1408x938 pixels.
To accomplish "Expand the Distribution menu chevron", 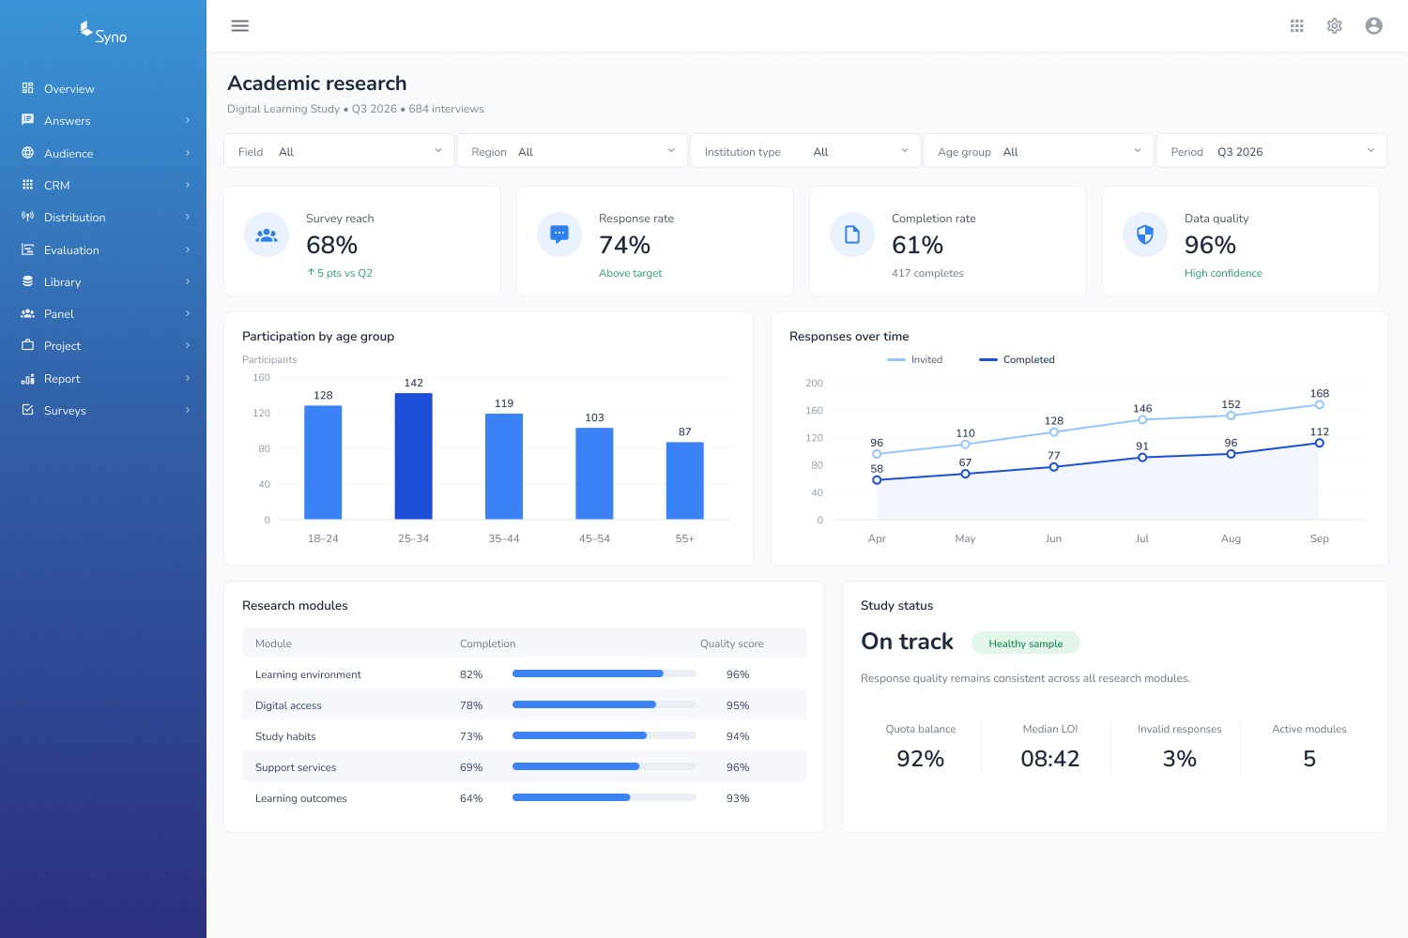I will (188, 217).
